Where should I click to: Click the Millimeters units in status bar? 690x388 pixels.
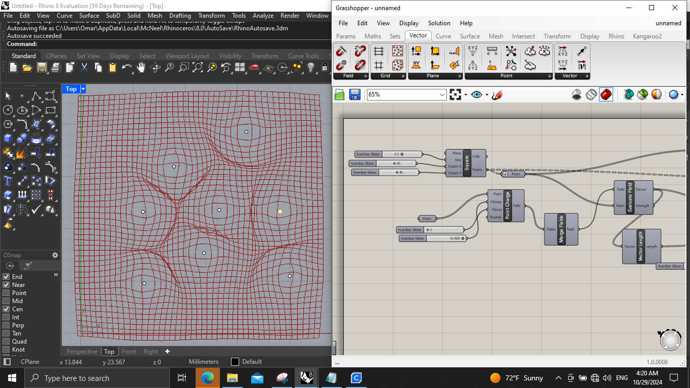(204, 362)
